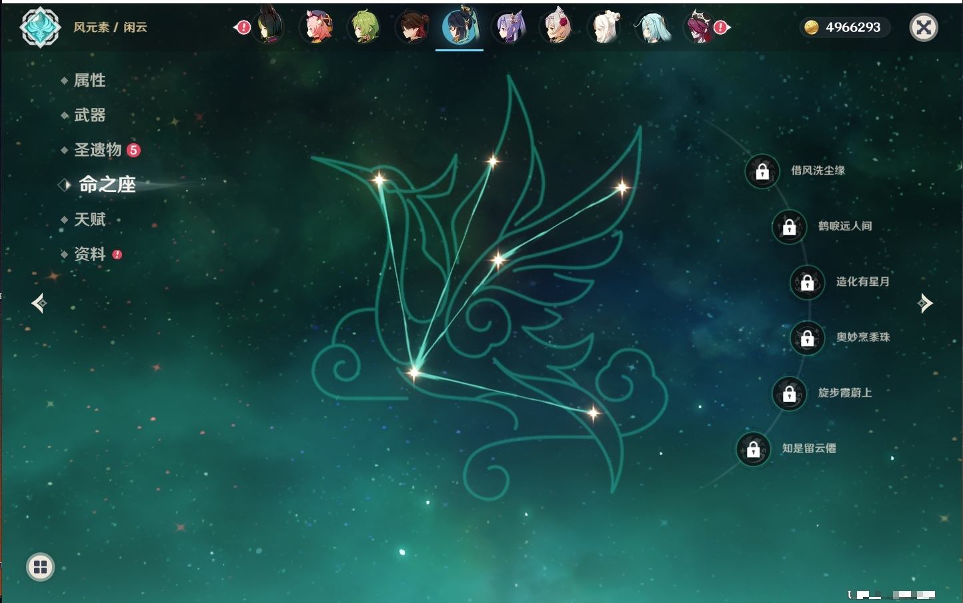
Task: Click the red alert dot beside 资料
Action: pos(117,255)
